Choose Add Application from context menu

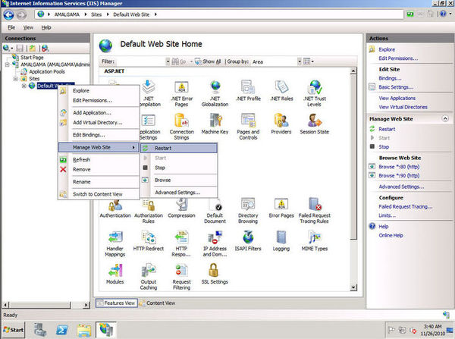(99, 113)
